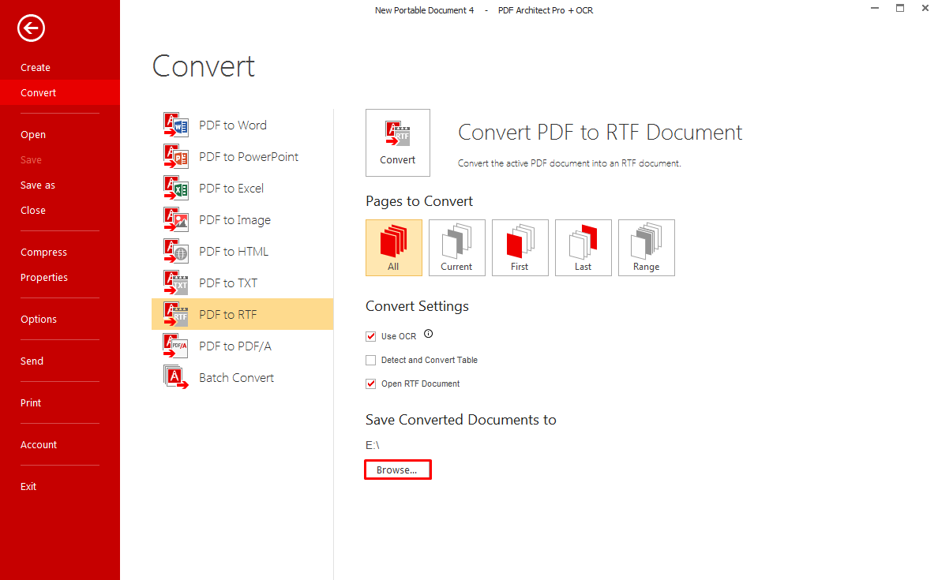Select the PDF to Image conversion icon
Image resolution: width=938 pixels, height=580 pixels.
tap(176, 220)
